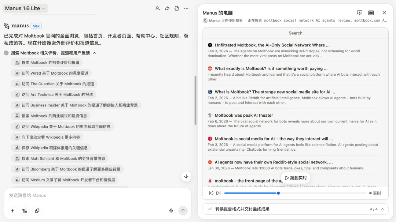Open the Manus 1.6 Lite model selector

coord(25,8)
